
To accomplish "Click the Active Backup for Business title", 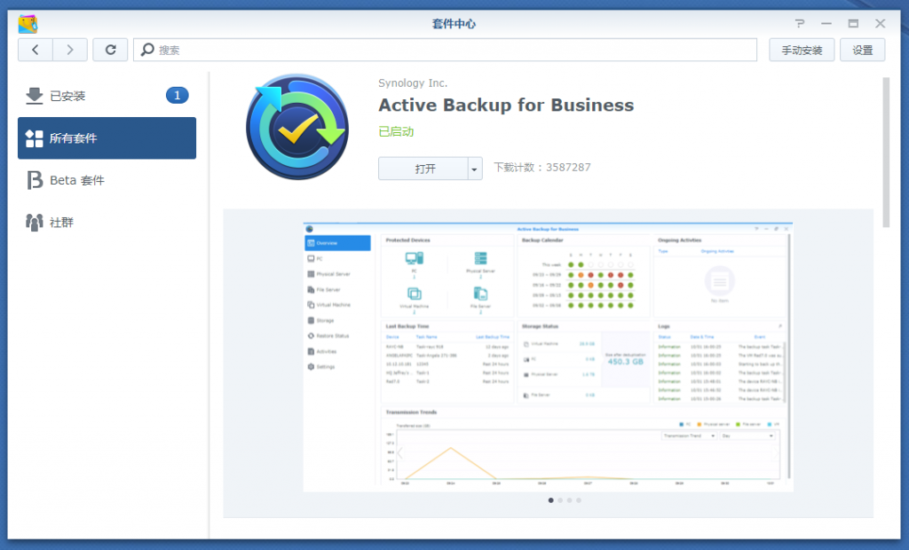I will pyautogui.click(x=506, y=105).
